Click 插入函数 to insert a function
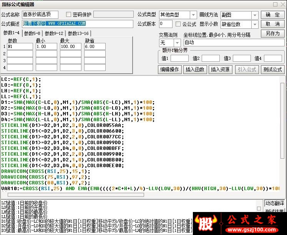287x235 pixels. (195, 69)
